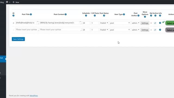Click help icon under More Options
Image resolution: width=174 pixels, height=98 pixels.
(145, 17)
